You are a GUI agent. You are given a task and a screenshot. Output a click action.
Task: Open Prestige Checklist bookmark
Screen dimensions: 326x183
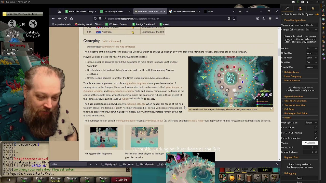pos(144,24)
